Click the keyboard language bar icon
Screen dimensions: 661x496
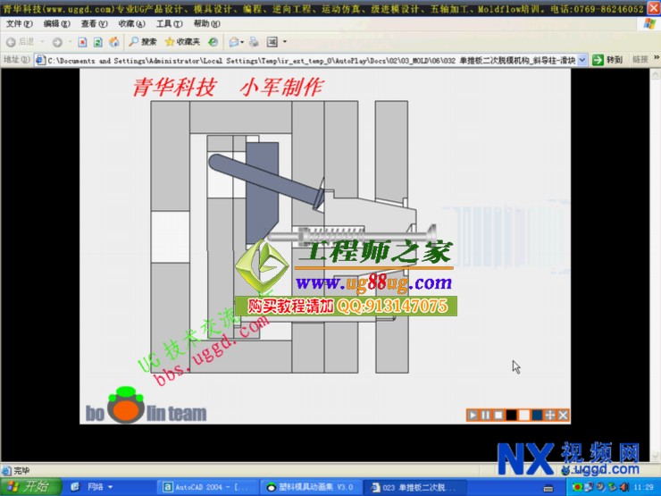(548, 488)
